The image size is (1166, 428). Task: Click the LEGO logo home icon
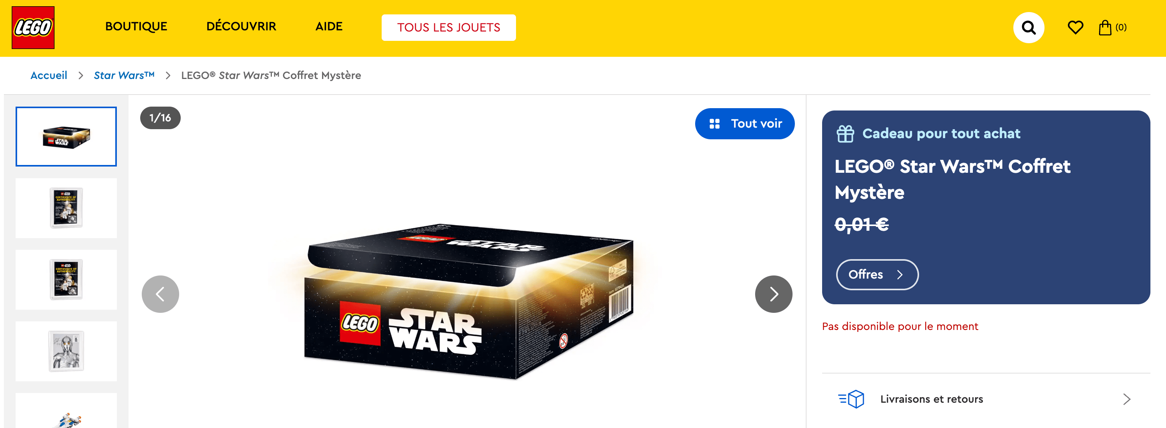click(33, 28)
